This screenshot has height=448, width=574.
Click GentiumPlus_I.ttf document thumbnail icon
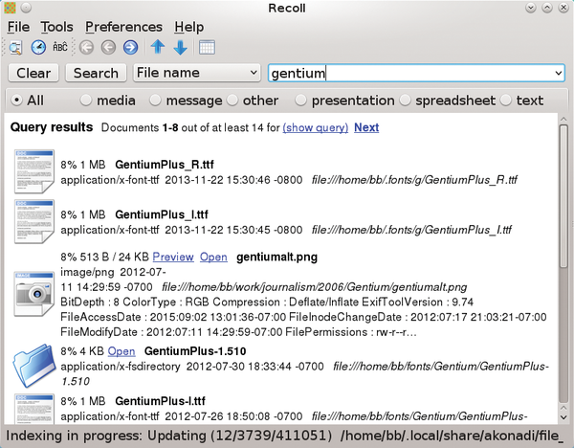tap(34, 221)
